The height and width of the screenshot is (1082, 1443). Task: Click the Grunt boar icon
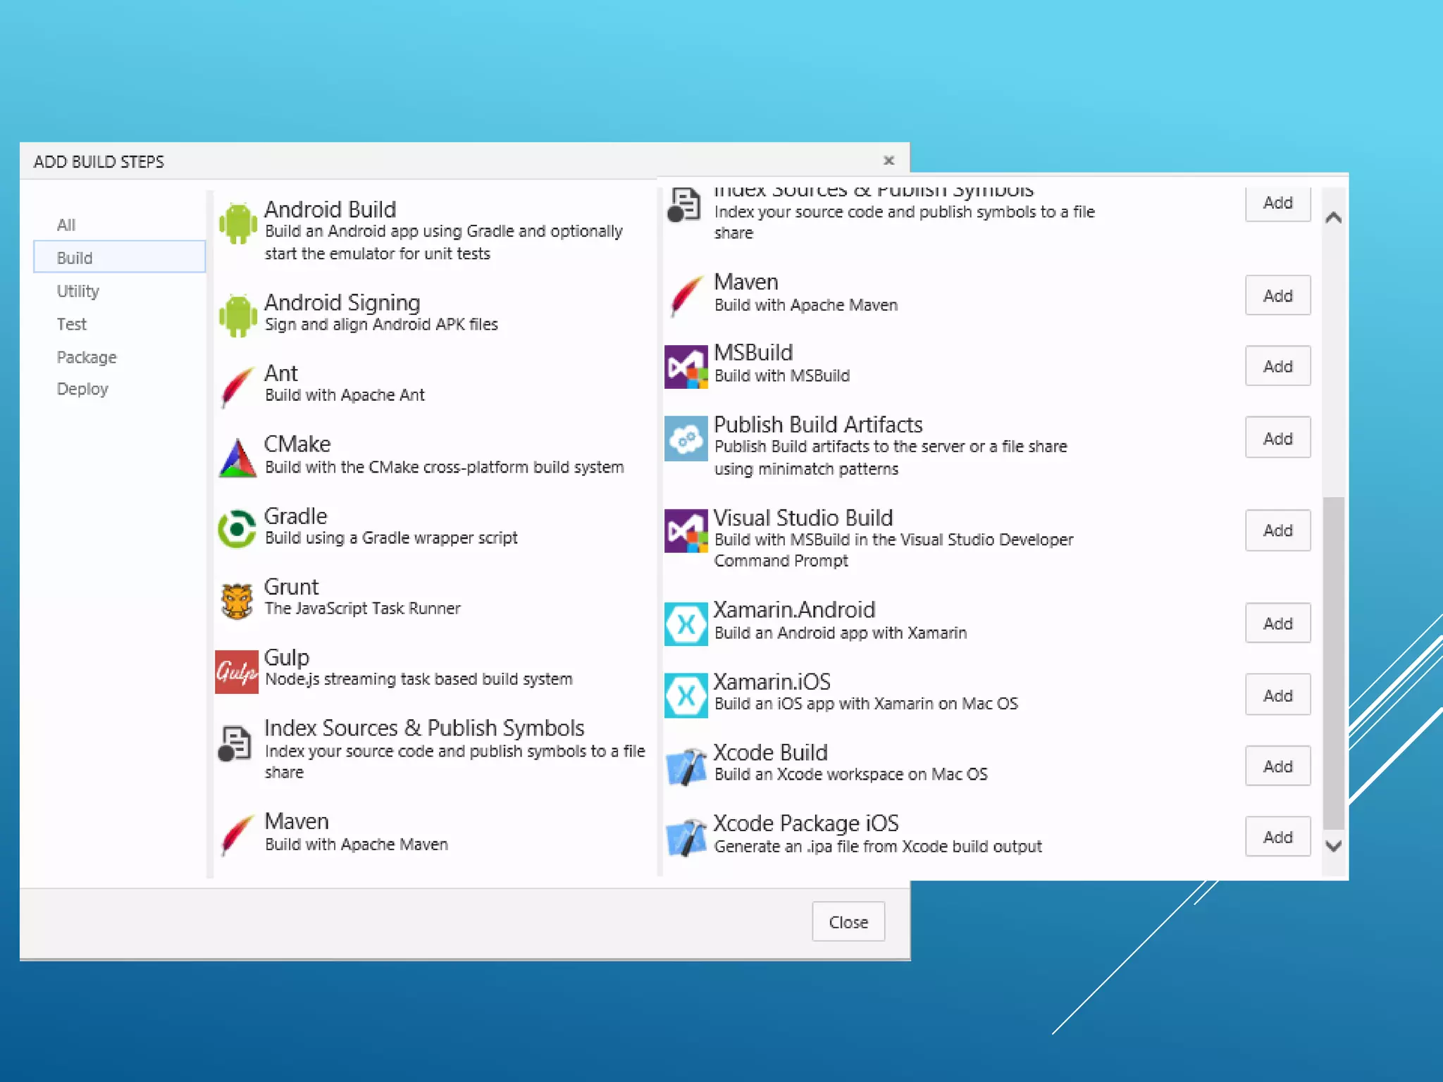click(x=237, y=601)
